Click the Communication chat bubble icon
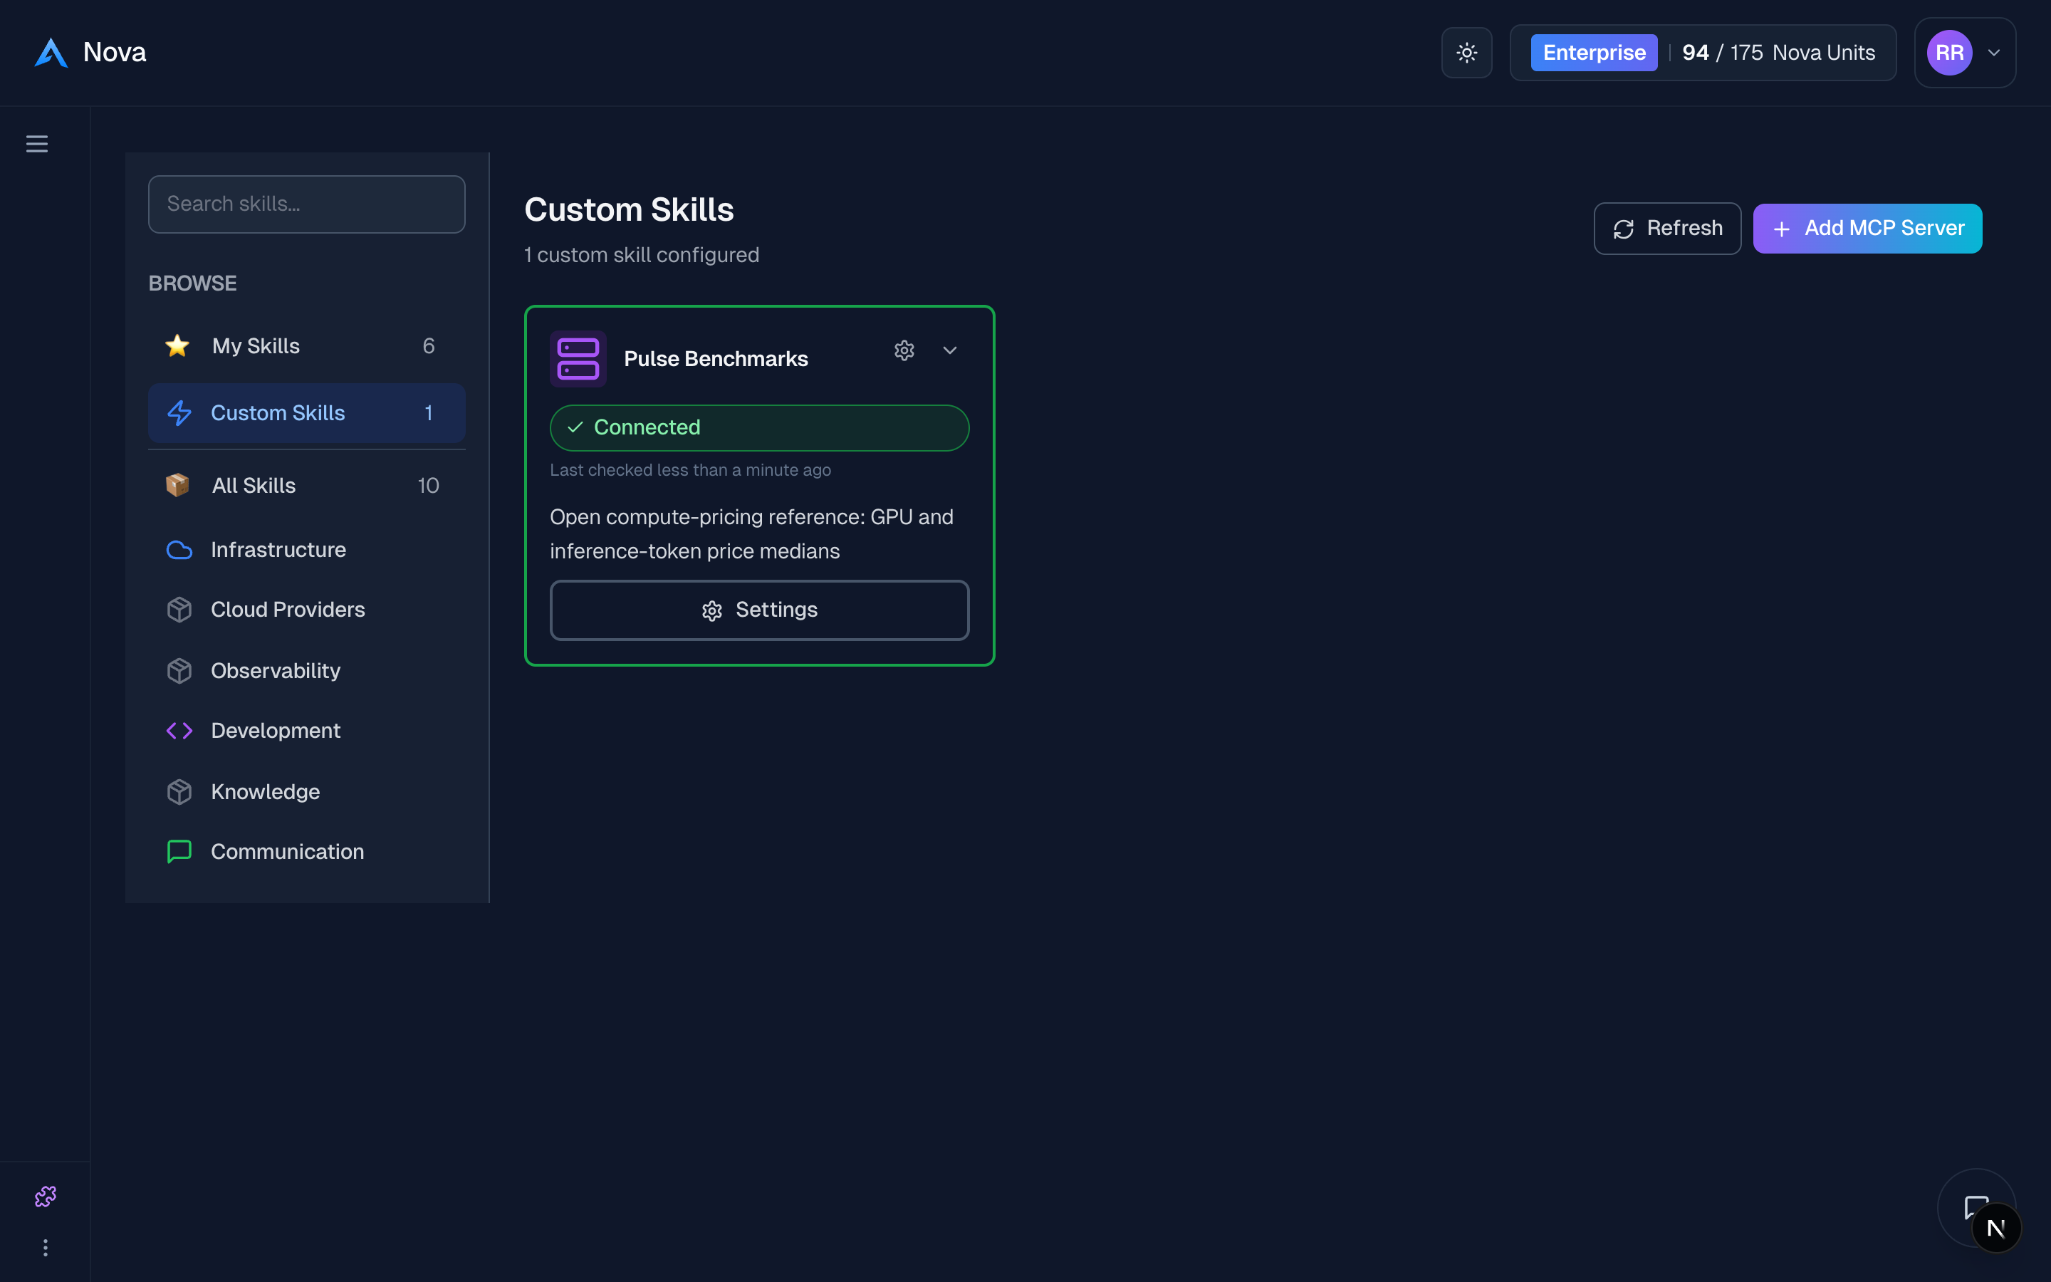 tap(179, 851)
